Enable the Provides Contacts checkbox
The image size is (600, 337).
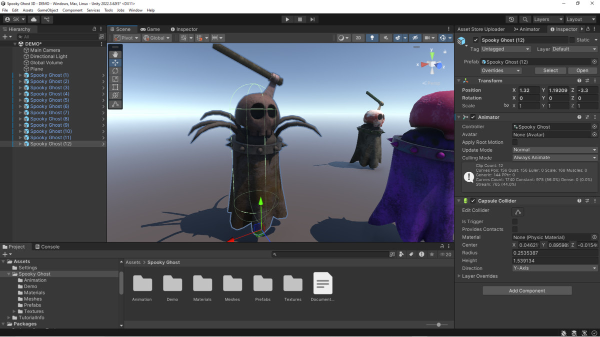click(514, 229)
